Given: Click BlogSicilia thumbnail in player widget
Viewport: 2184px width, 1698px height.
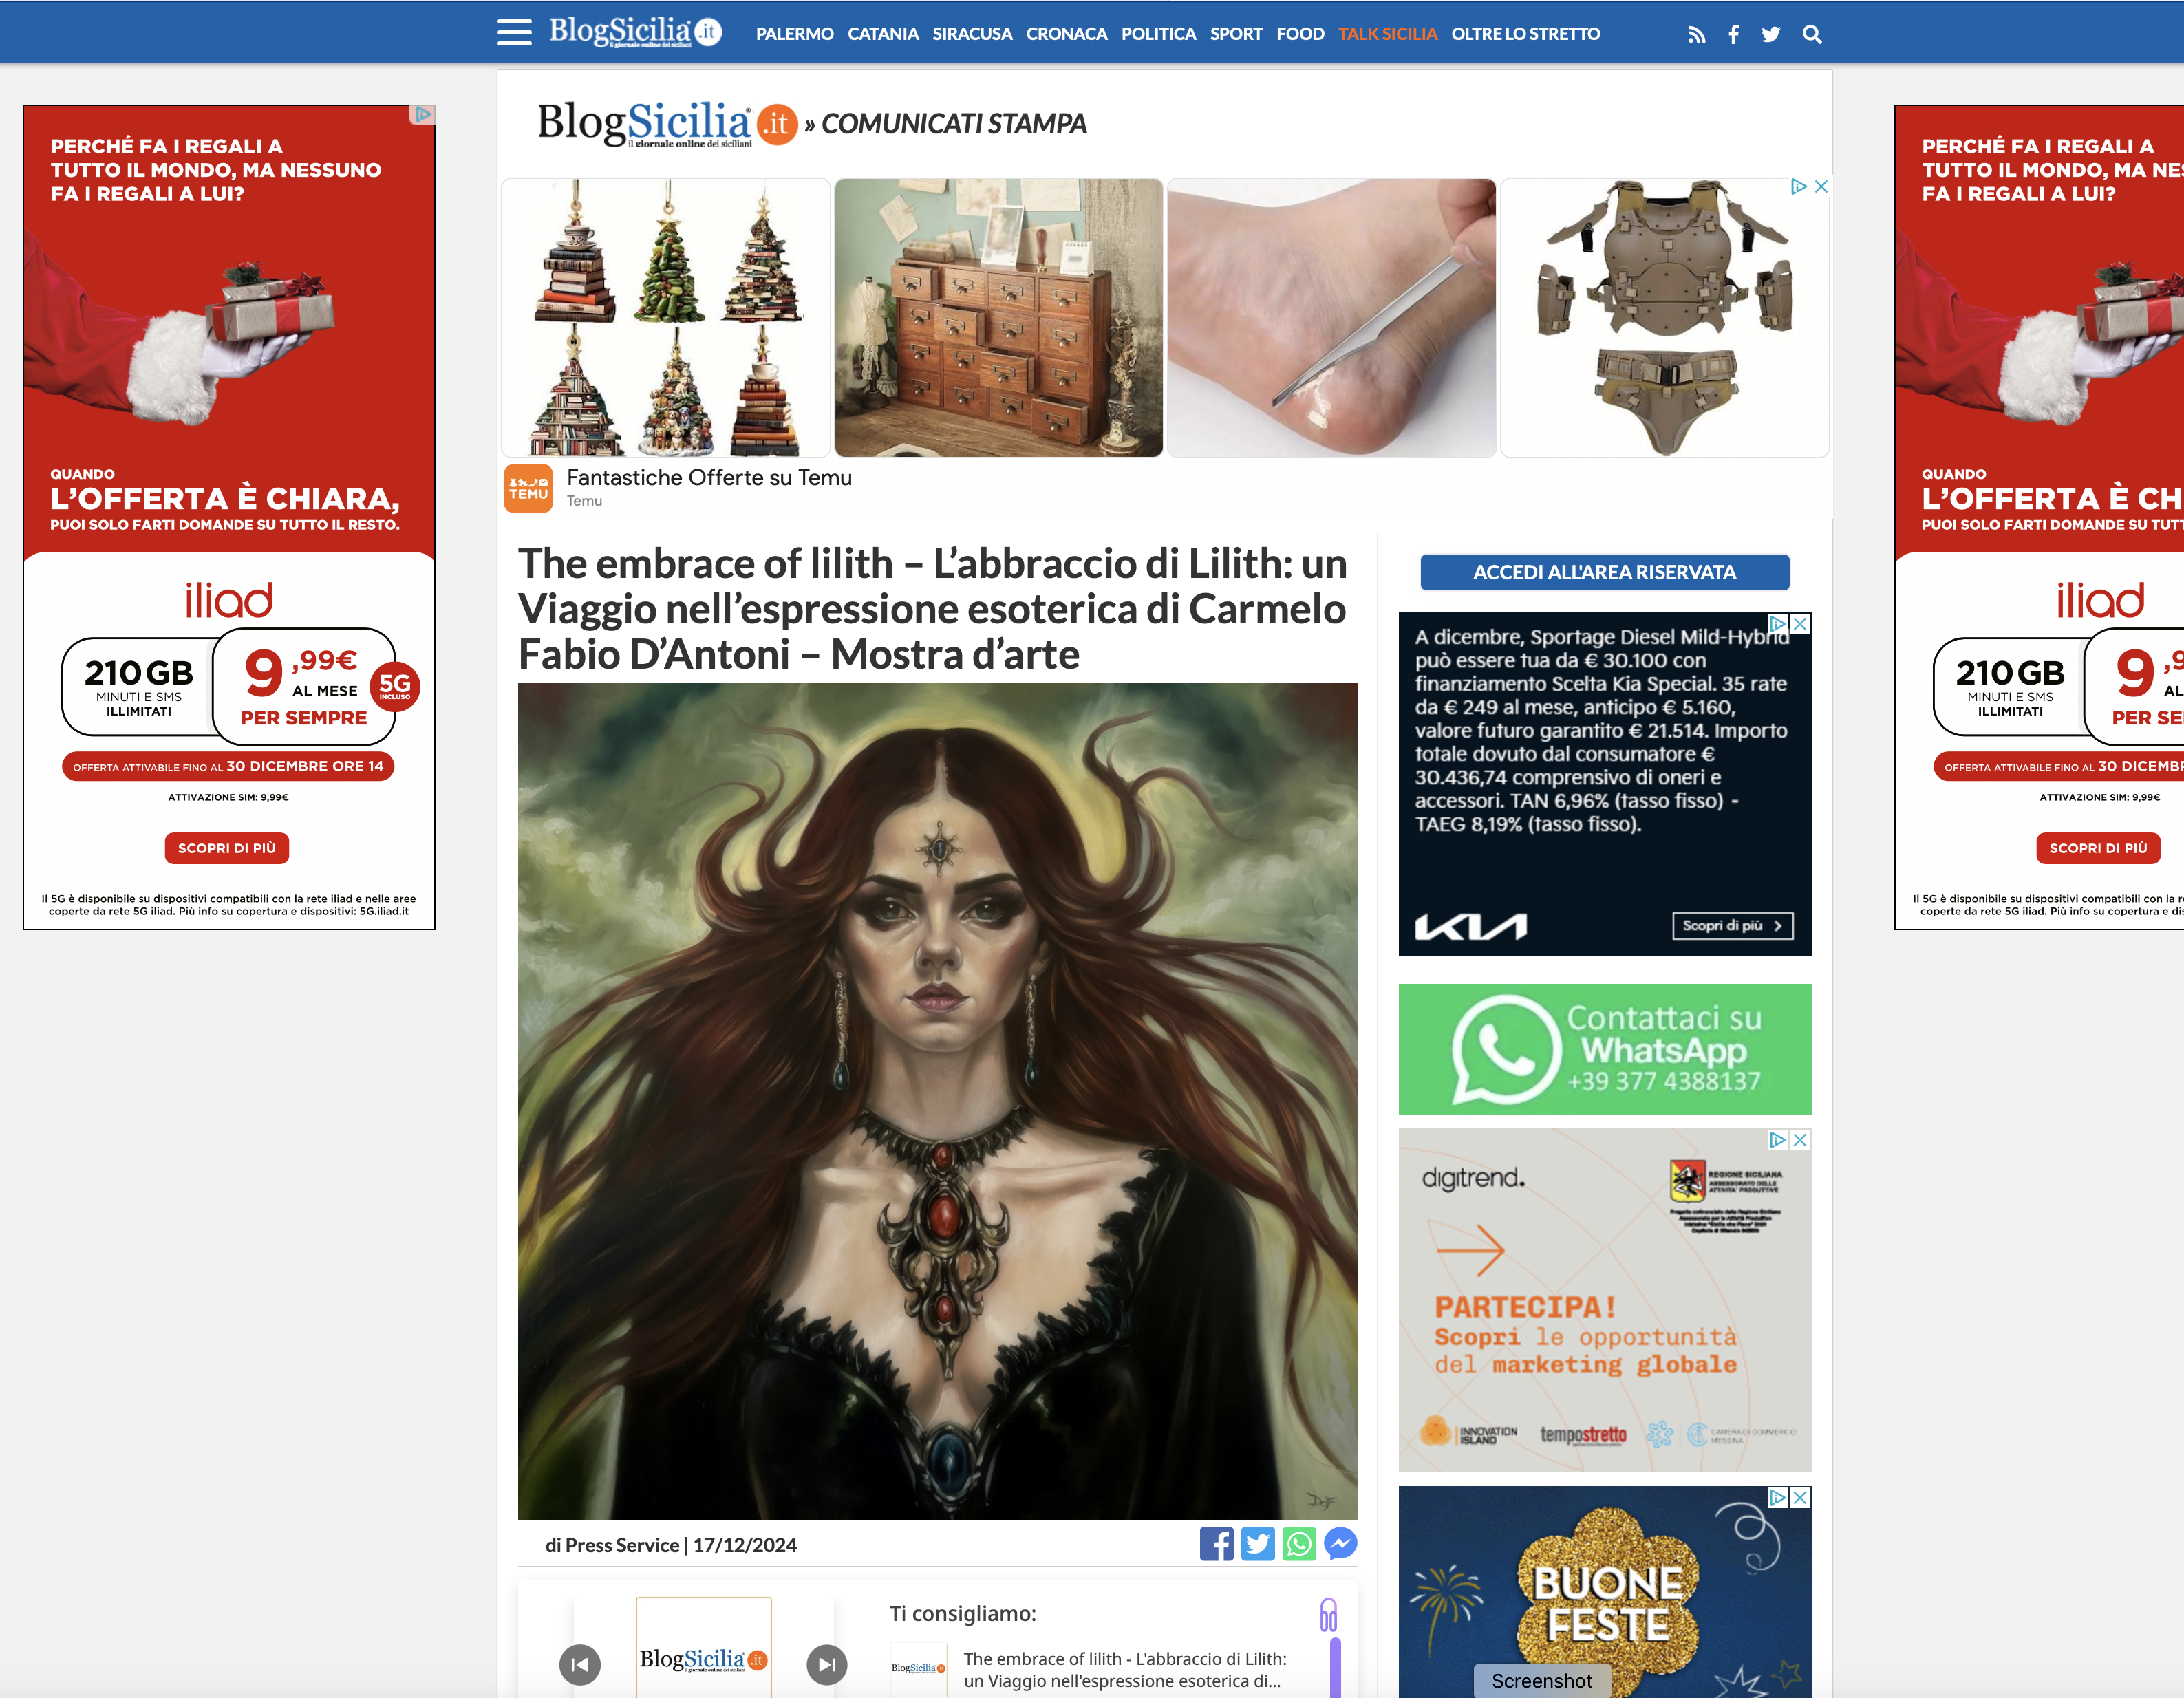Looking at the screenshot, I should pyautogui.click(x=703, y=1647).
